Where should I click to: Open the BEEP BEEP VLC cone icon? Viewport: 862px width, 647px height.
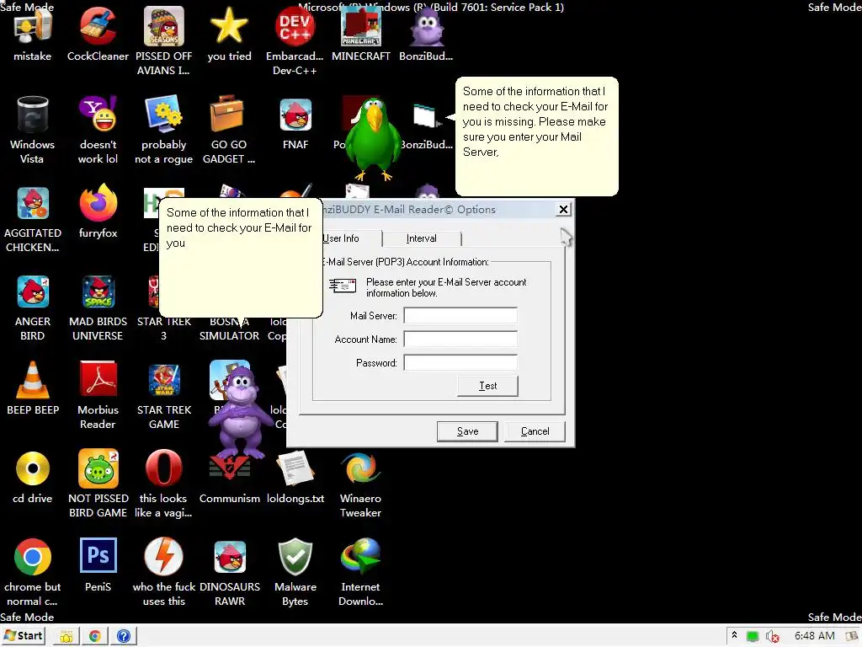[x=33, y=380]
